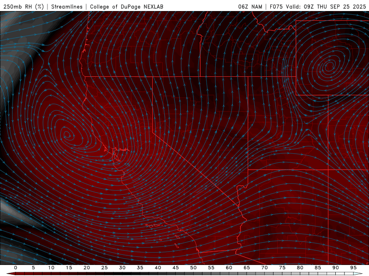Click the San Francisco Bay outline on map
Image resolution: width=369 pixels, height=276 pixels.
(x=117, y=154)
